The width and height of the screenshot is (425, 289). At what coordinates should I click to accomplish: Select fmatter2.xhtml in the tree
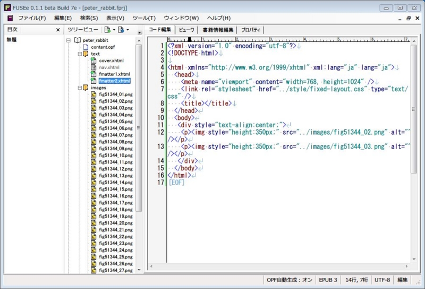click(114, 81)
